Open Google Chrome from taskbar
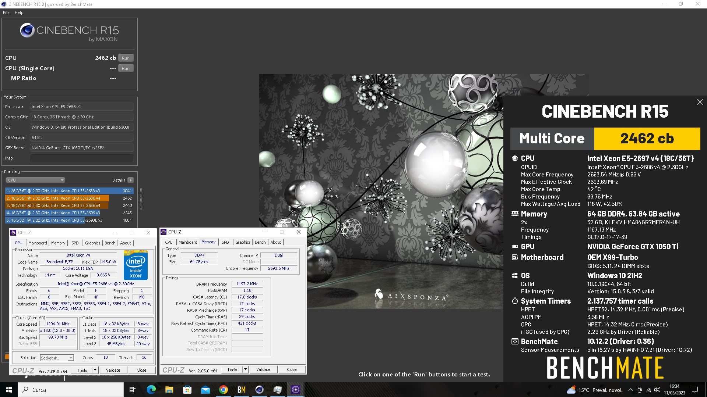The image size is (707, 397). click(x=223, y=390)
